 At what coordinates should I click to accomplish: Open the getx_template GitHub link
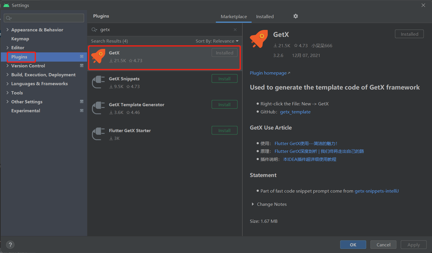(295, 112)
